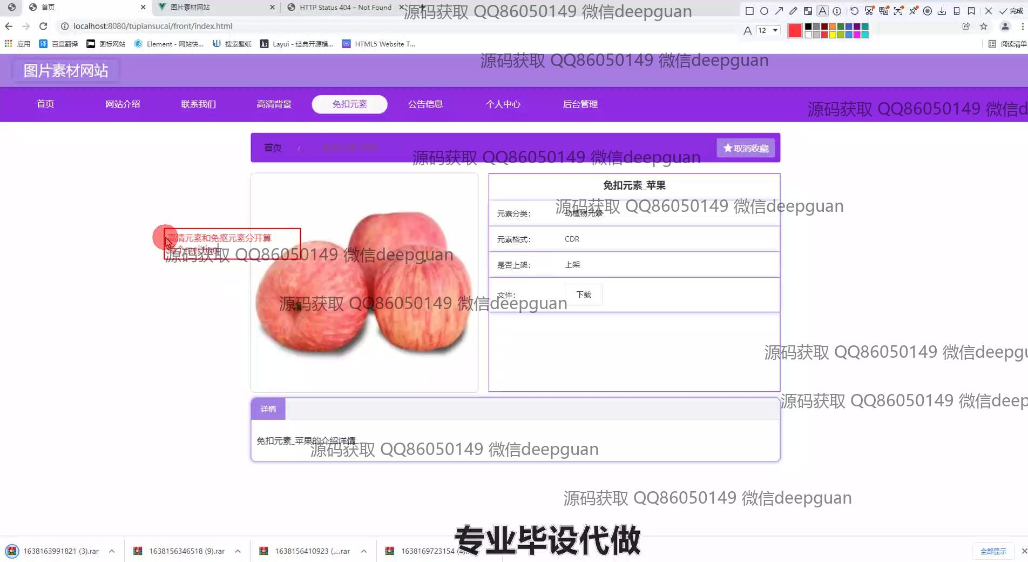
Task: Open the Element bookmark
Action: tap(169, 44)
